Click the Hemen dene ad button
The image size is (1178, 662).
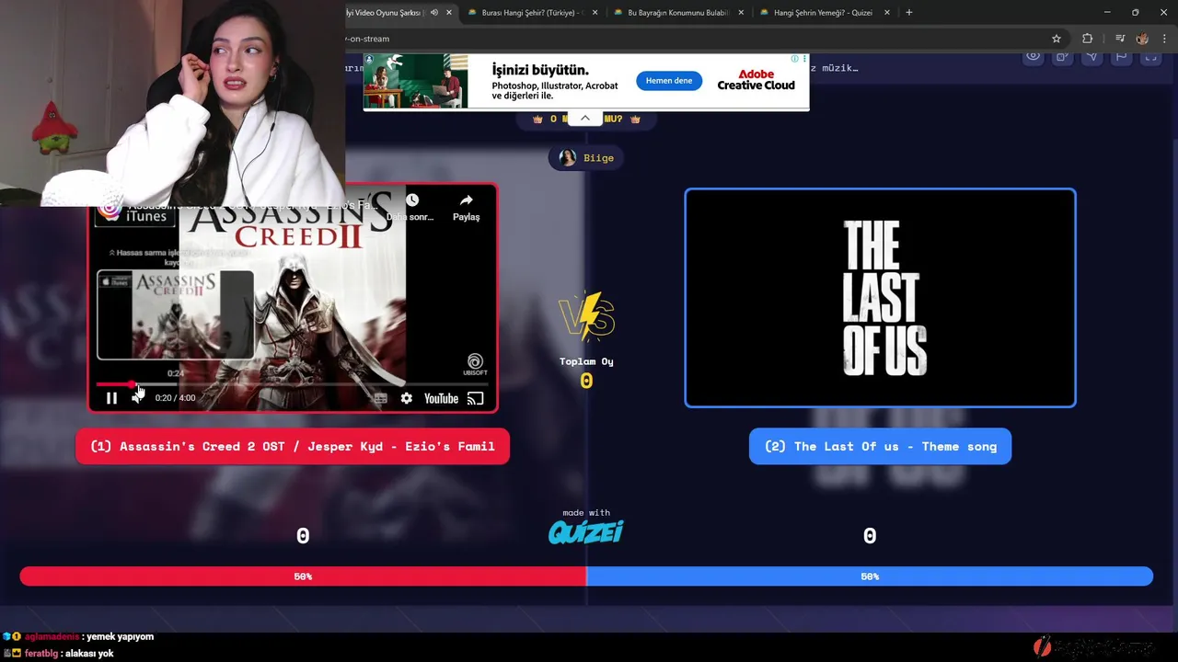669,81
